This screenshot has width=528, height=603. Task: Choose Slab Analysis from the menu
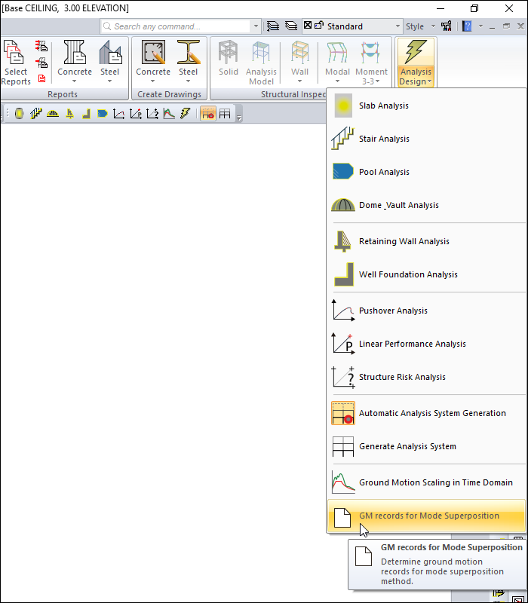(x=426, y=106)
